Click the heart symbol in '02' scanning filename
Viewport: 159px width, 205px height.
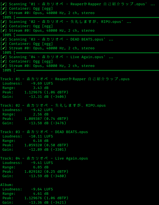[109, 22]
